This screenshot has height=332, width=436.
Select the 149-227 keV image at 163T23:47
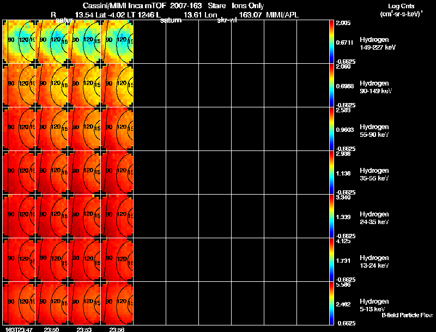tap(19, 42)
